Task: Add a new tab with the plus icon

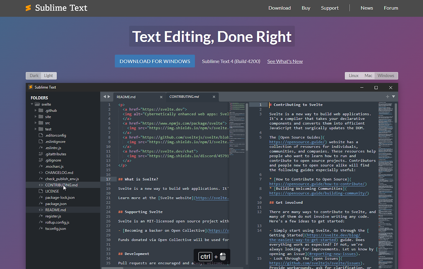Action: click(388, 97)
